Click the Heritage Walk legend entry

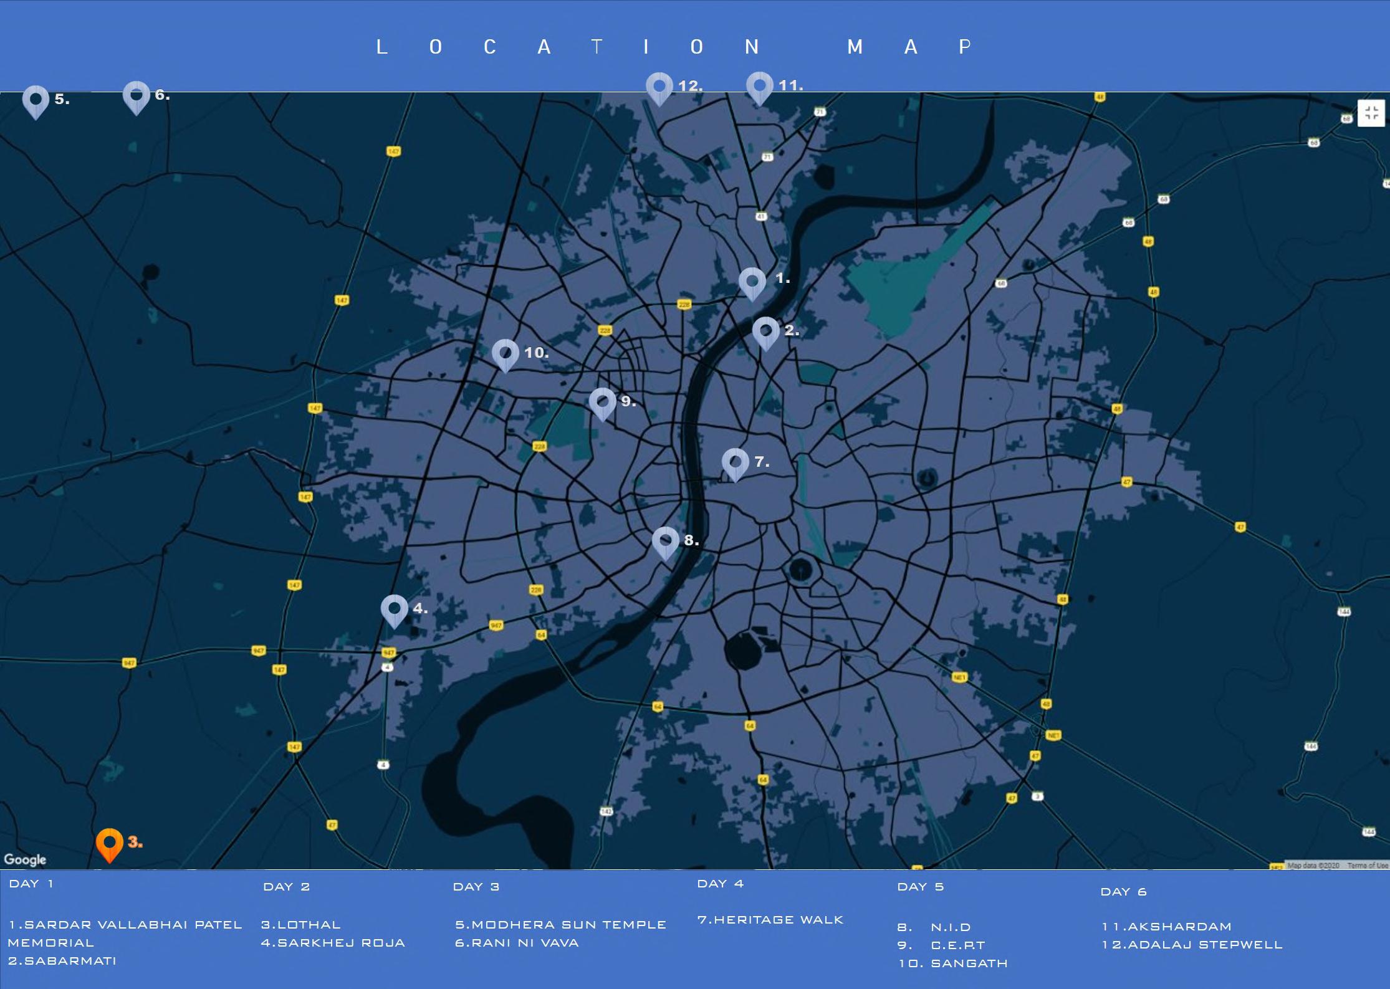click(x=770, y=920)
